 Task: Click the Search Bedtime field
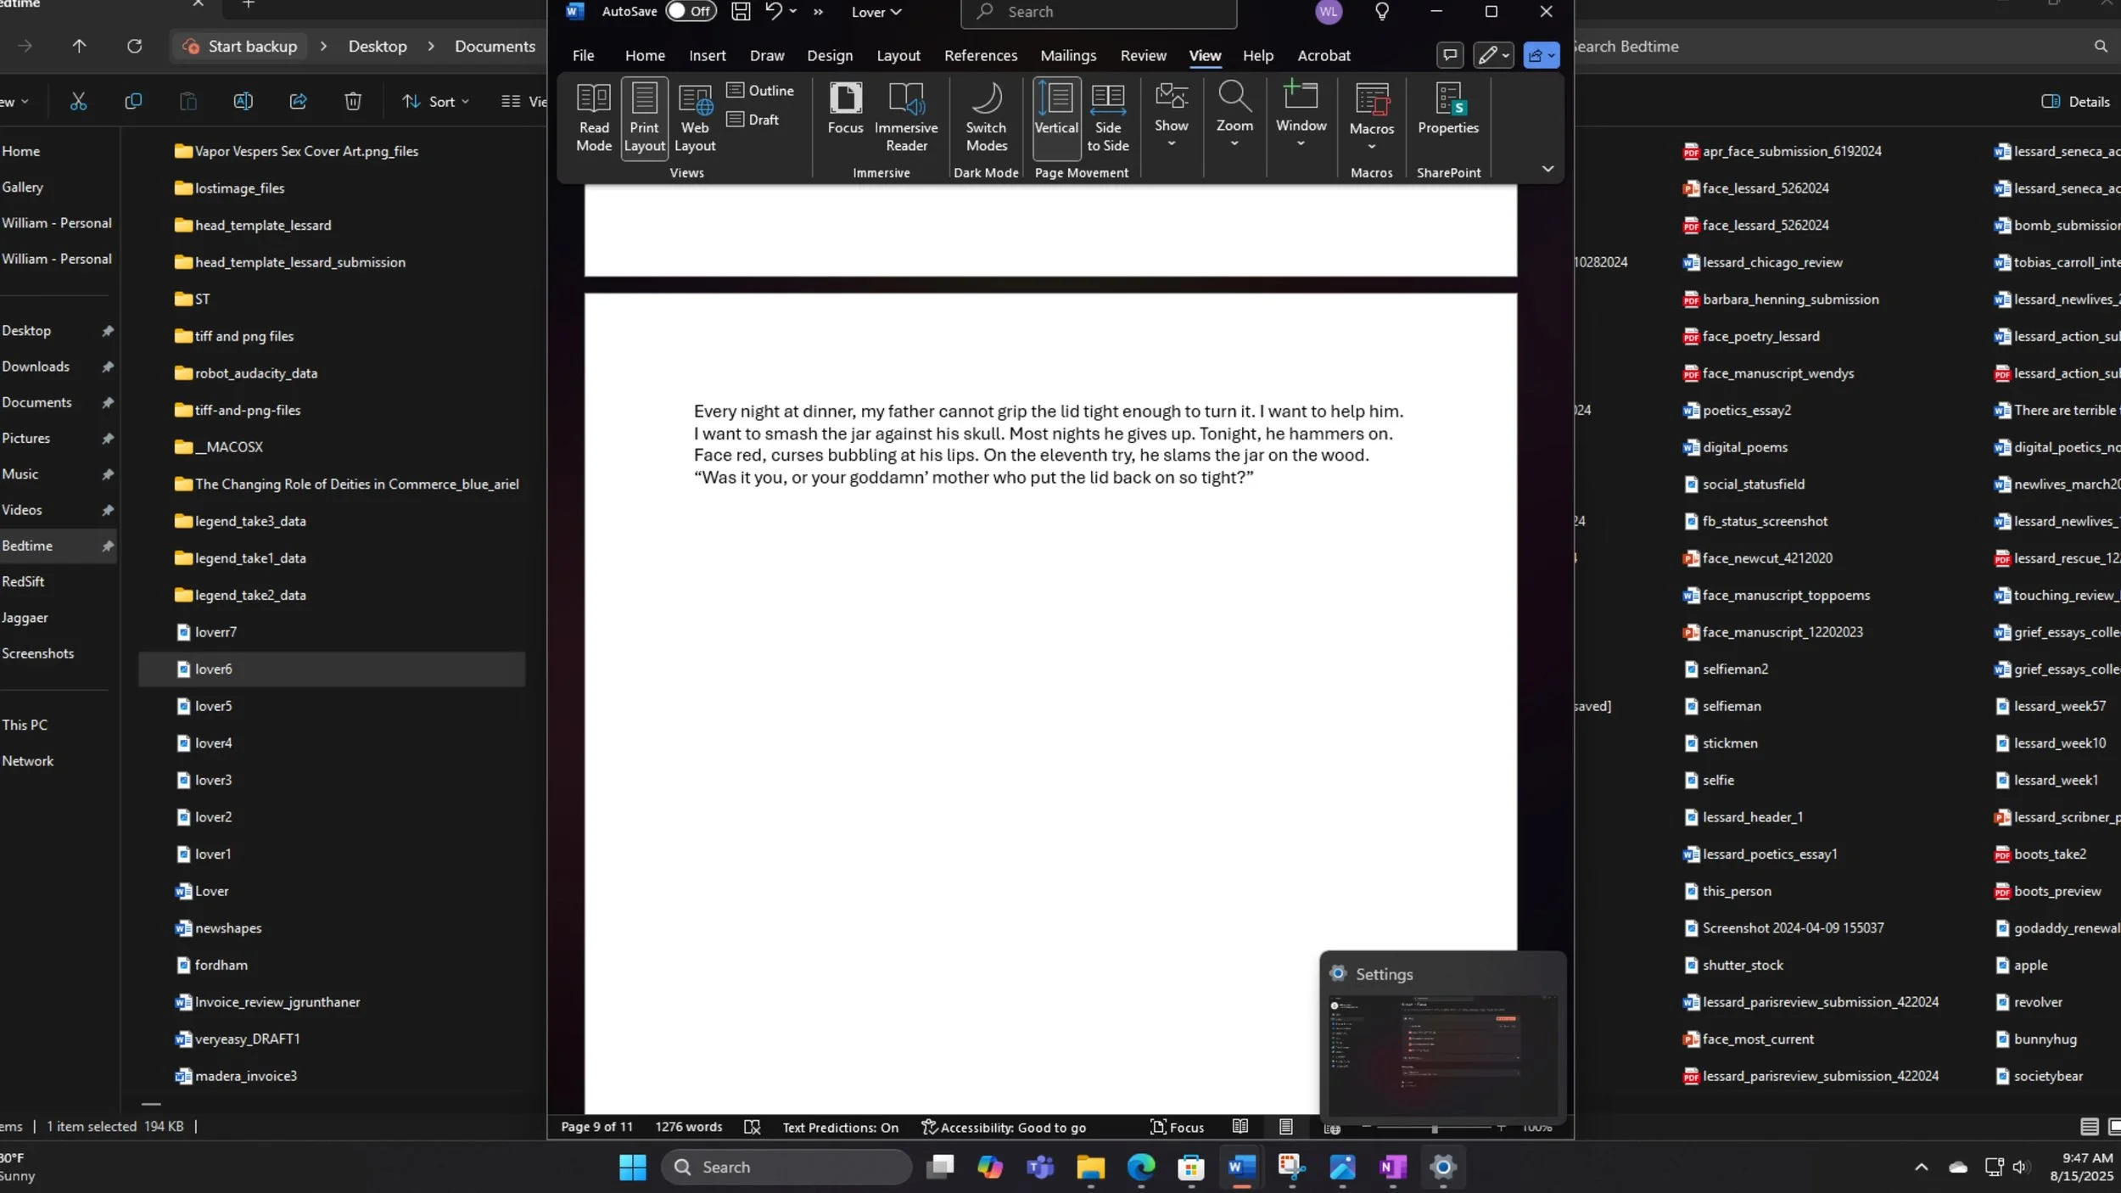point(1837,46)
